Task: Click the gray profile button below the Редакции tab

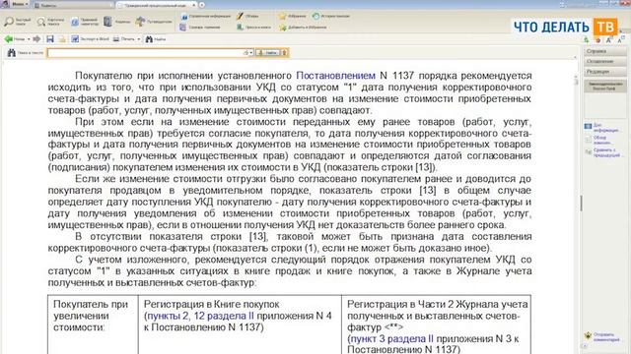Action: coord(605,86)
